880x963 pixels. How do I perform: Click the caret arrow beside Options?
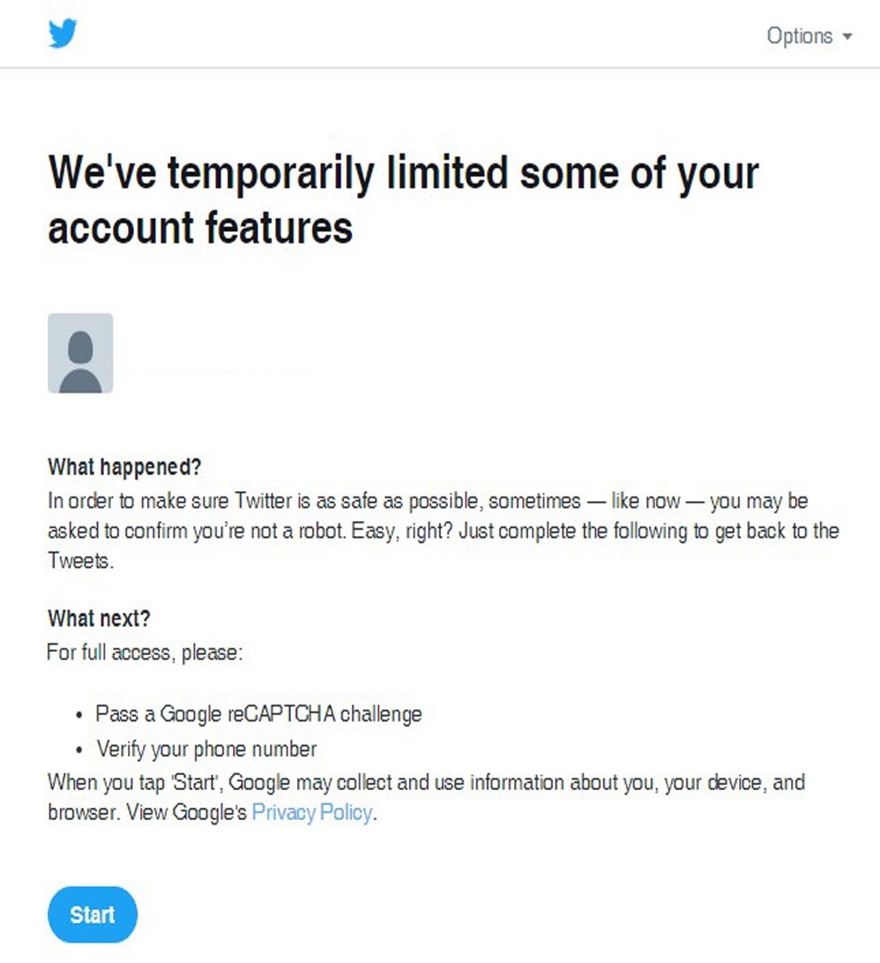pos(848,37)
